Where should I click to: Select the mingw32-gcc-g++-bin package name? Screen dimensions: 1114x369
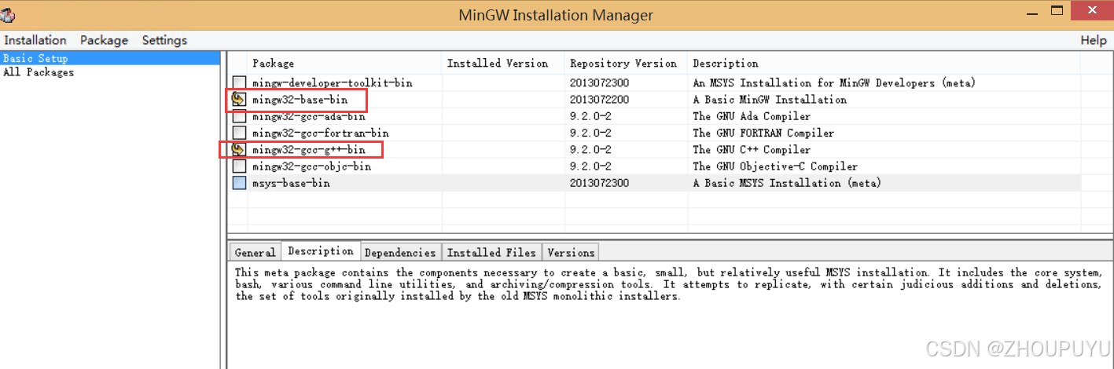click(x=309, y=149)
